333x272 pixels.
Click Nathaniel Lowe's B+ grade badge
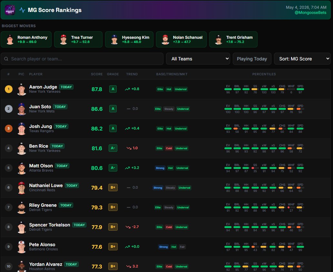(113, 187)
